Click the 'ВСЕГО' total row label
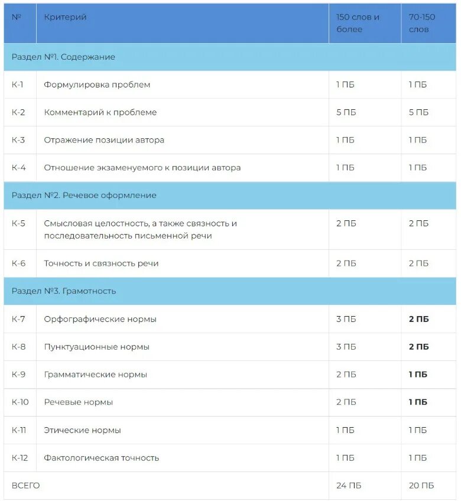 tap(26, 486)
